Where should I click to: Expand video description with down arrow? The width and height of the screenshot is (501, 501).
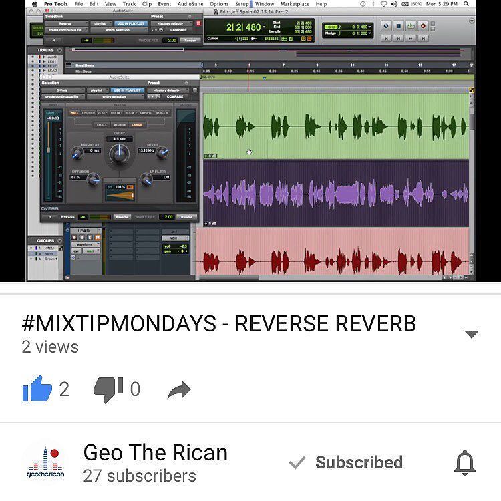472,334
